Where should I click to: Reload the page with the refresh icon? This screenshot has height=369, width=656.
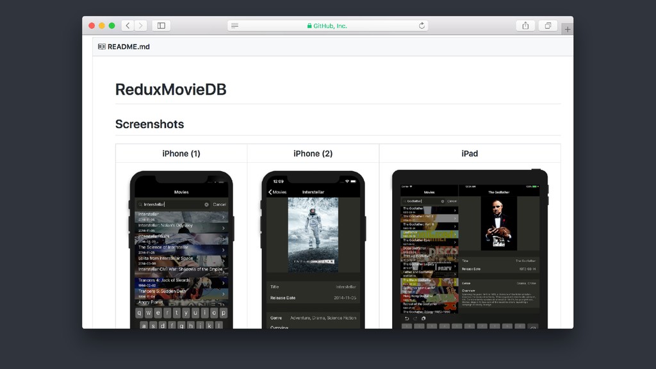(x=422, y=26)
